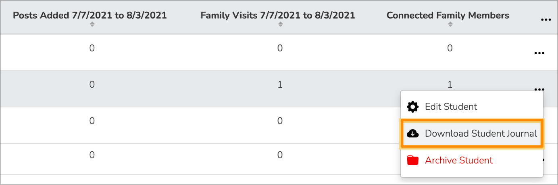Image resolution: width=558 pixels, height=185 pixels.
Task: Choose Edit Student from the menu
Action: [x=451, y=107]
